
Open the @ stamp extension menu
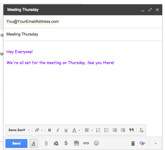[142, 143]
